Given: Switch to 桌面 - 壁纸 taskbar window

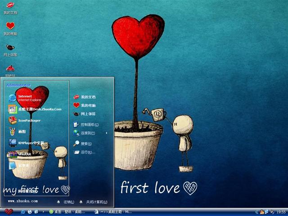Looking at the screenshot, I should [67, 212].
